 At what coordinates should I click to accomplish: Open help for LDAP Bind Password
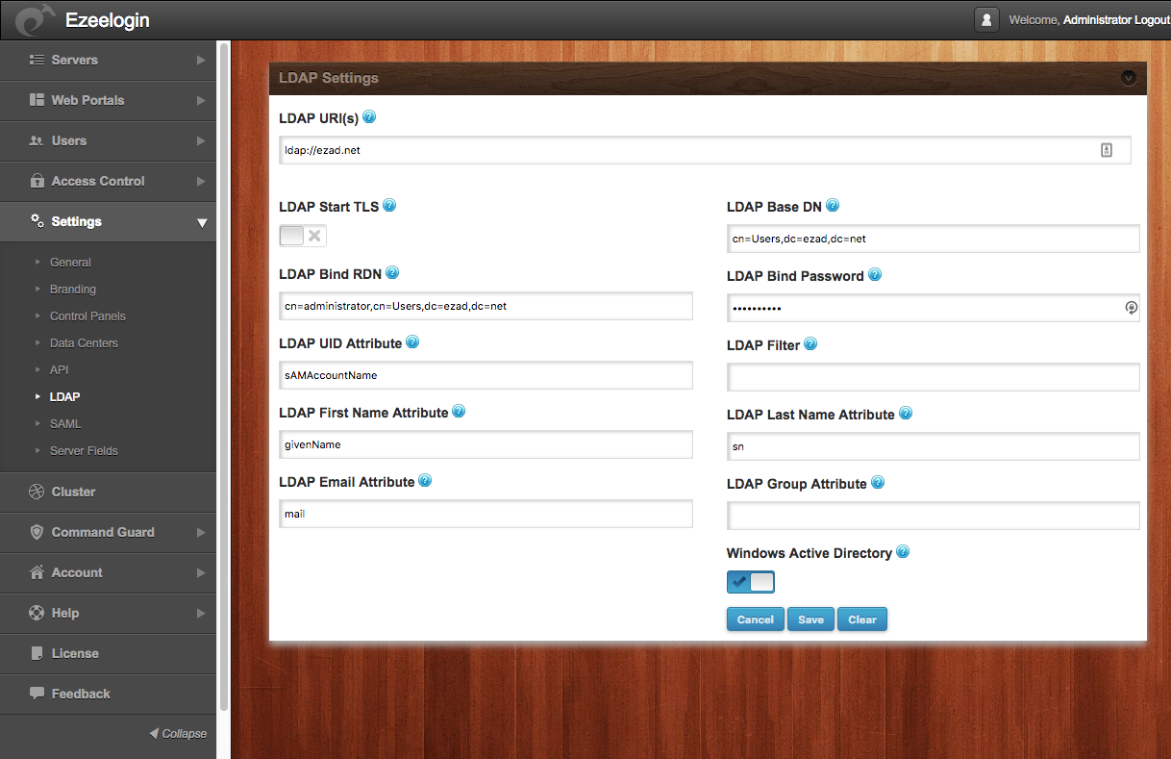(x=875, y=275)
